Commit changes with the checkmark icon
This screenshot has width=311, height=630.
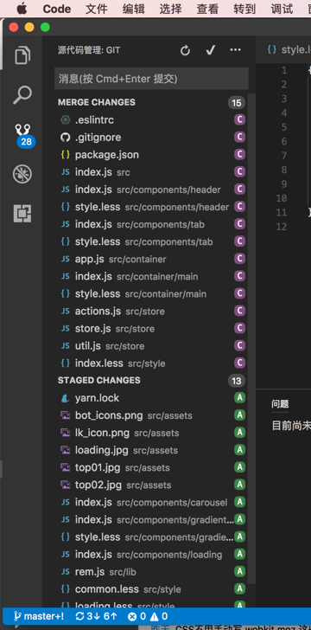(x=210, y=50)
